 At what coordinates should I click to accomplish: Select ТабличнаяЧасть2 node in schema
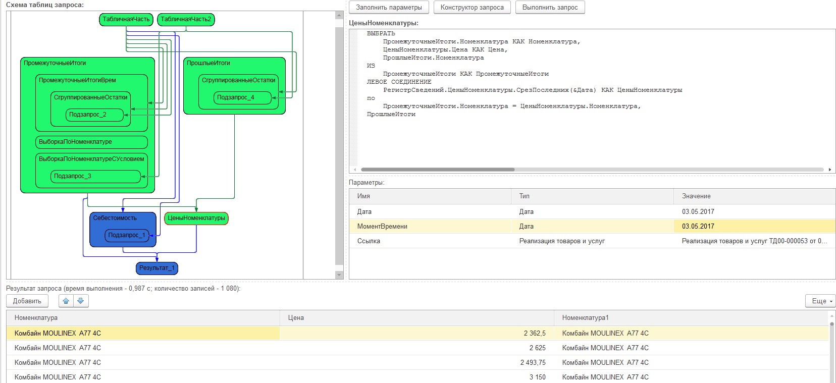[186, 19]
